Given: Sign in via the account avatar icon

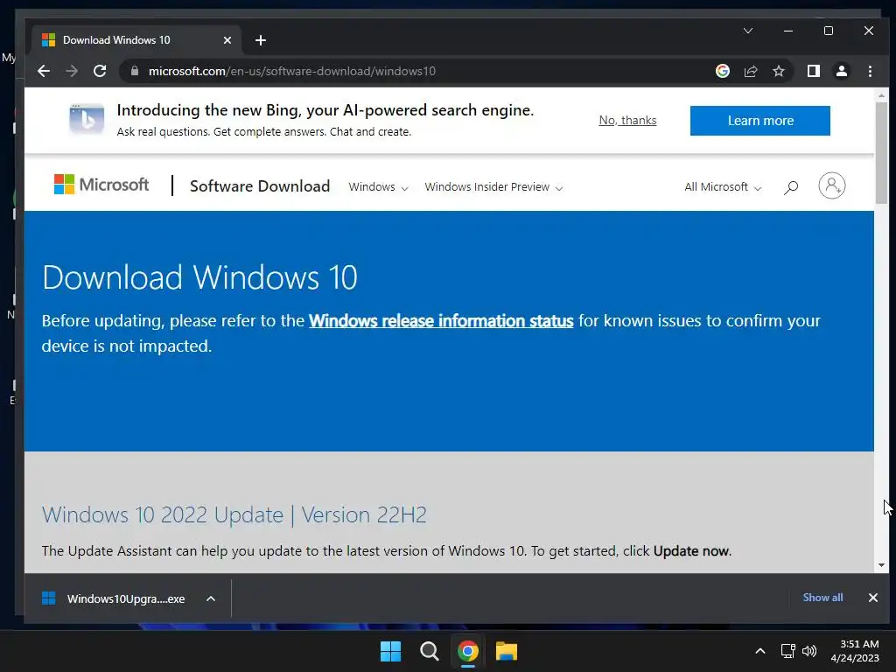Looking at the screenshot, I should pos(832,185).
